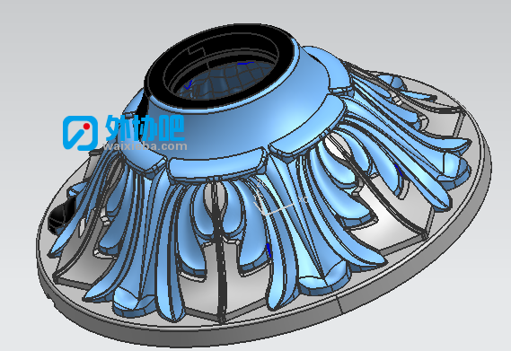Click the blue waixieba watermark logo icon
The image size is (511, 351).
pos(80,133)
